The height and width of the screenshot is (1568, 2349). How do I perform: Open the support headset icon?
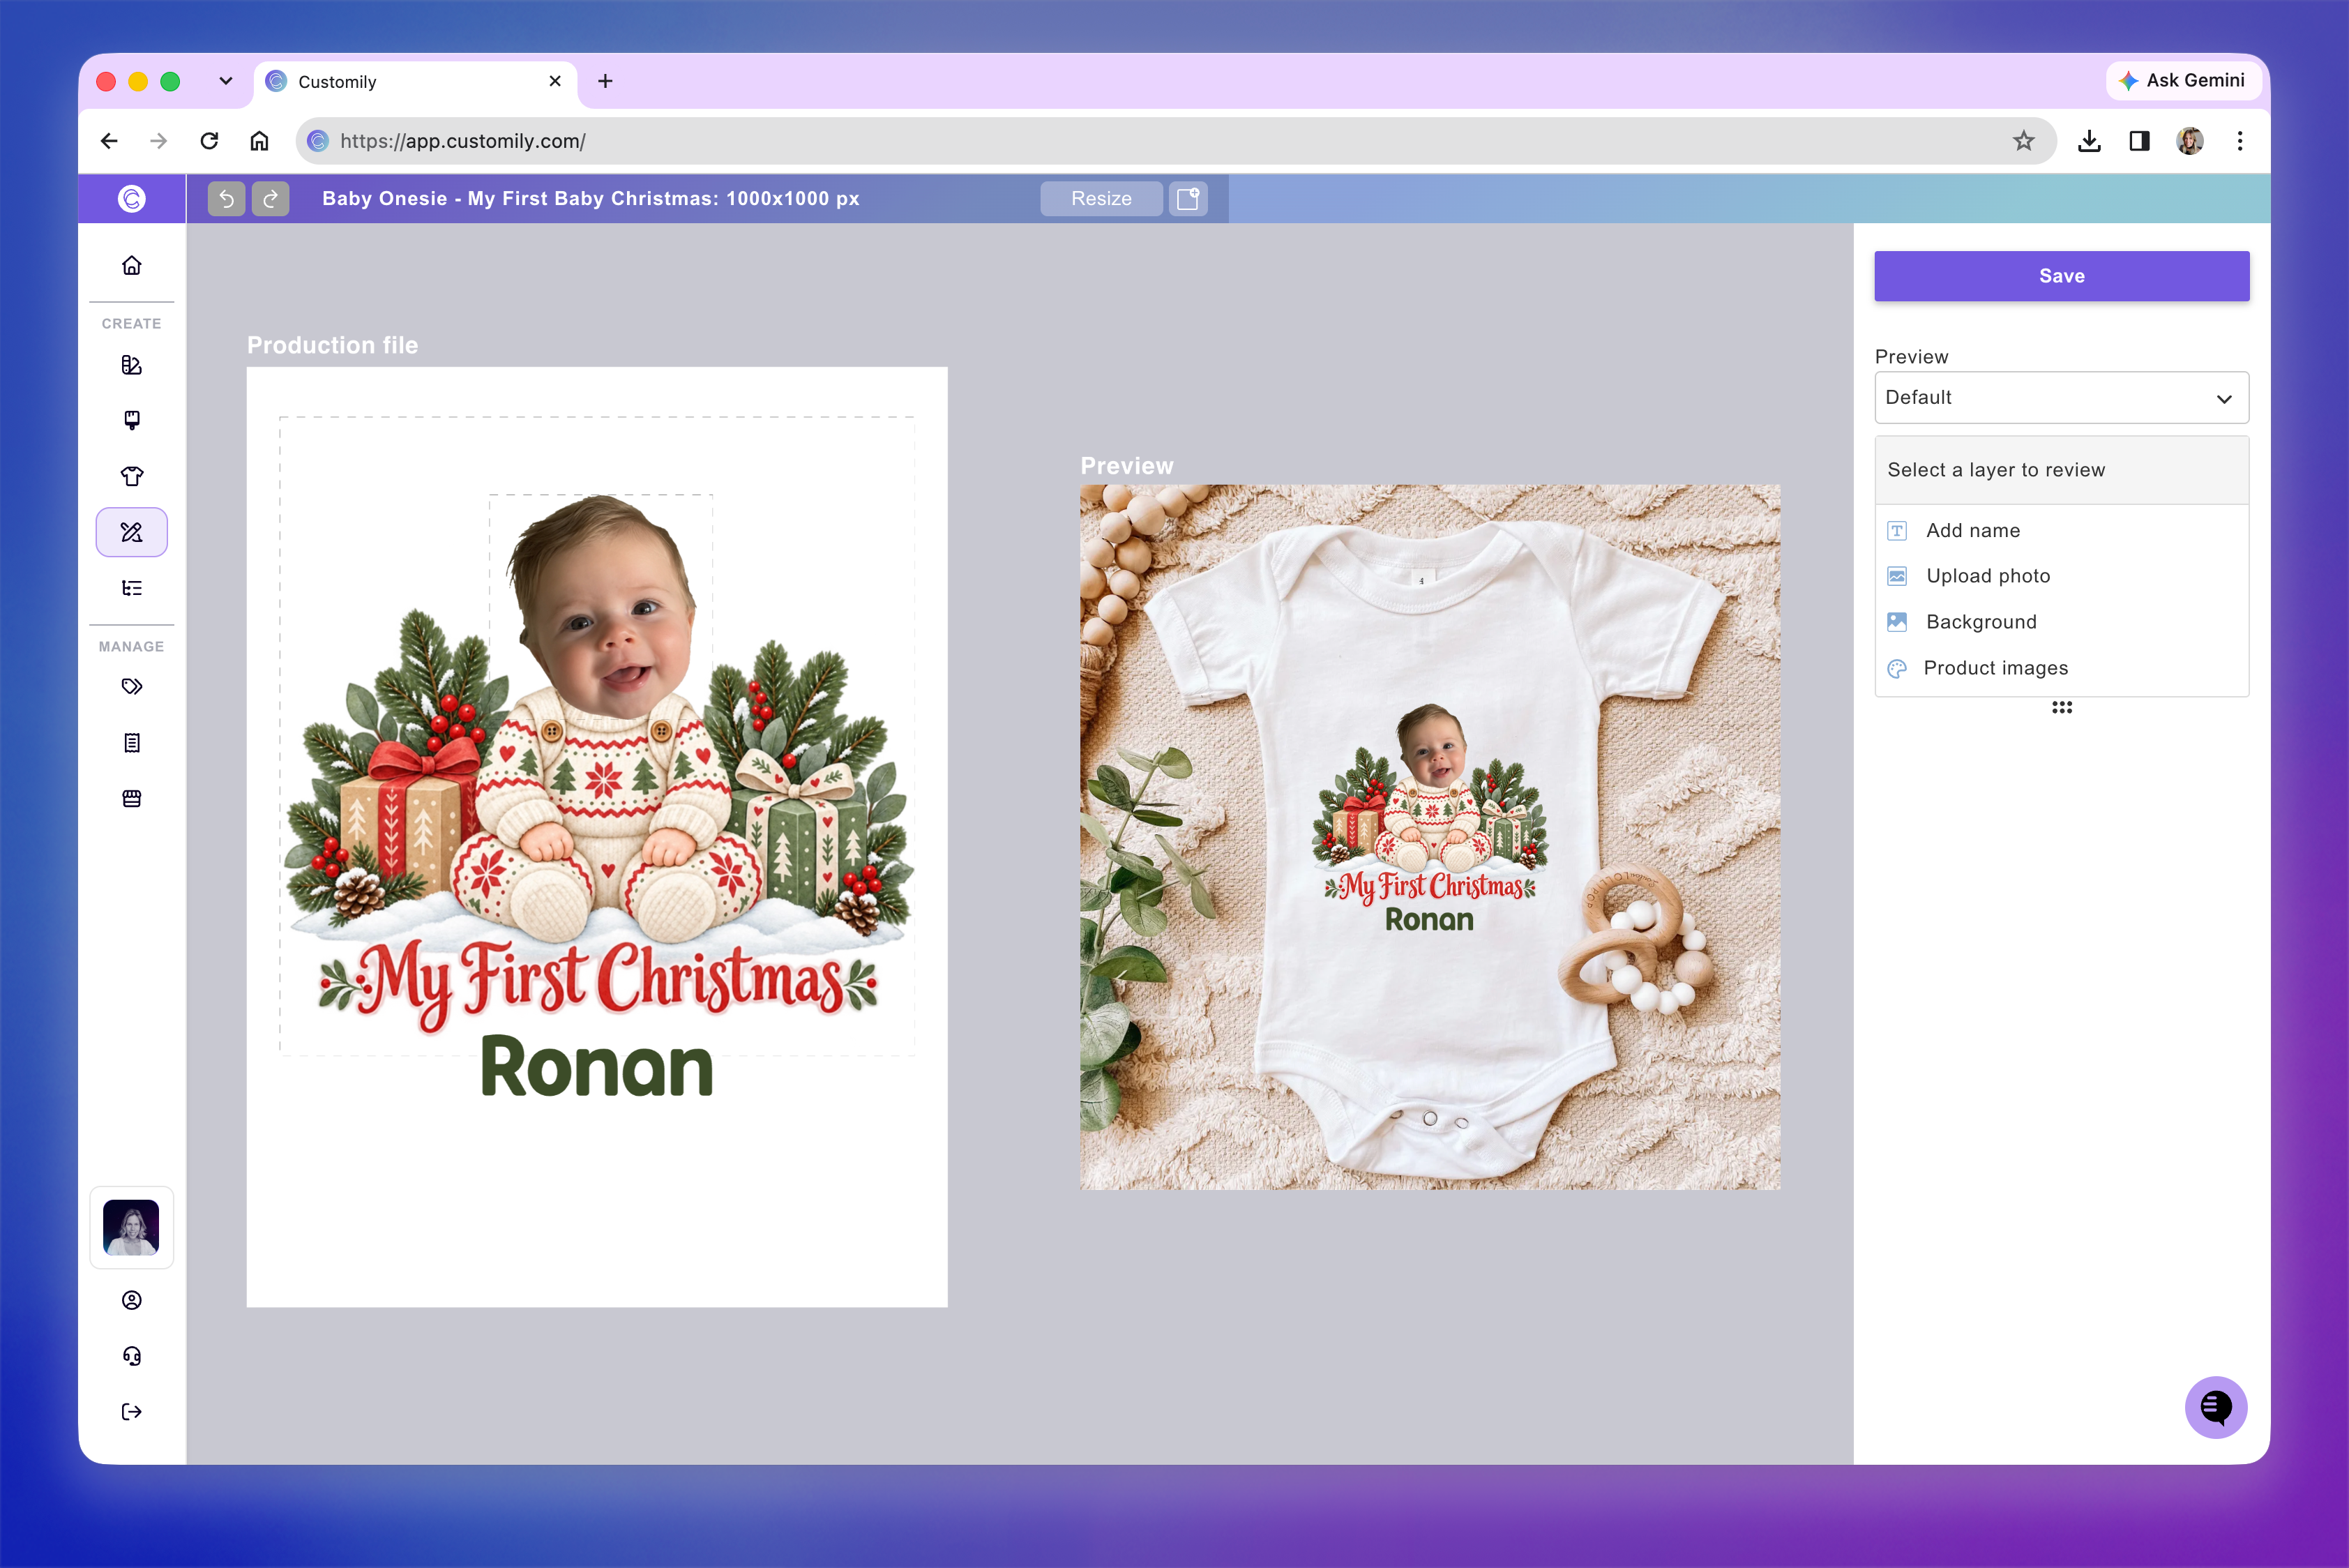point(132,1356)
